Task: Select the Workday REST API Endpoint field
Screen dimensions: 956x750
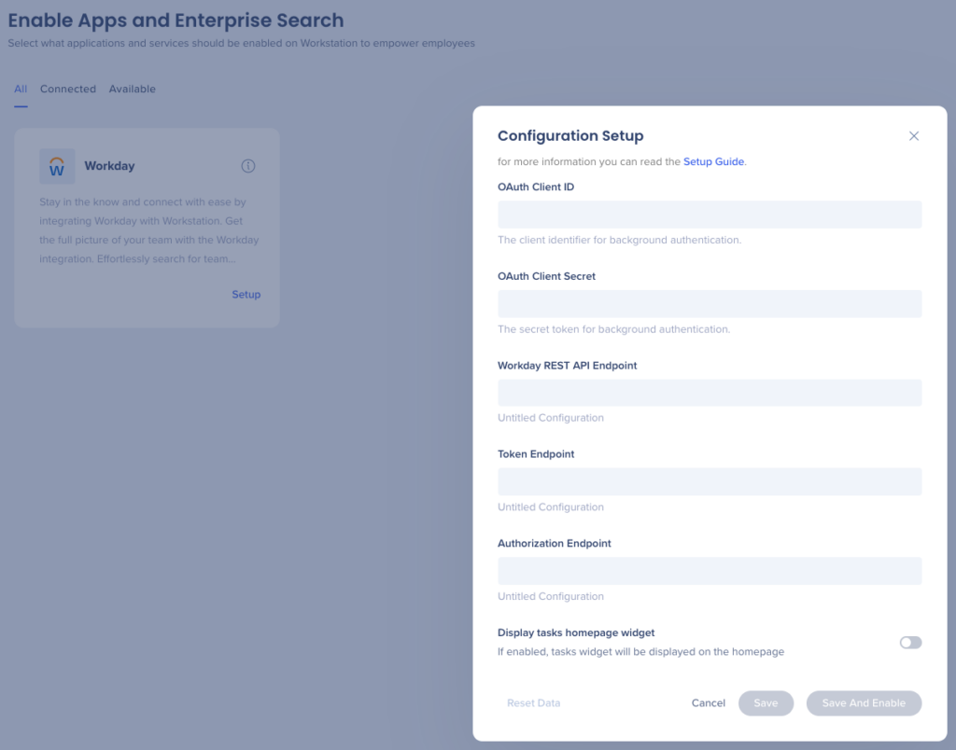Action: [710, 393]
